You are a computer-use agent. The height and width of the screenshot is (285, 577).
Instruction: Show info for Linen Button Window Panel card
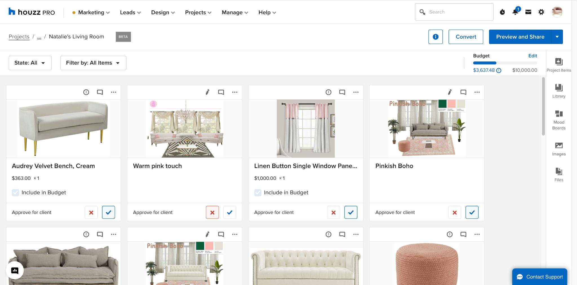pyautogui.click(x=329, y=92)
